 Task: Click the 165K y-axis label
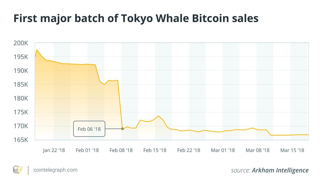pos(21,140)
